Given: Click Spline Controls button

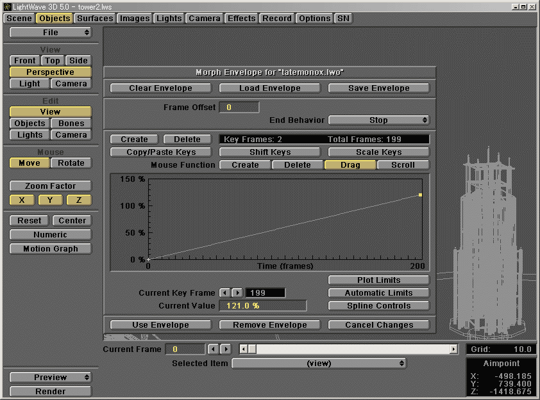Looking at the screenshot, I should click(378, 306).
